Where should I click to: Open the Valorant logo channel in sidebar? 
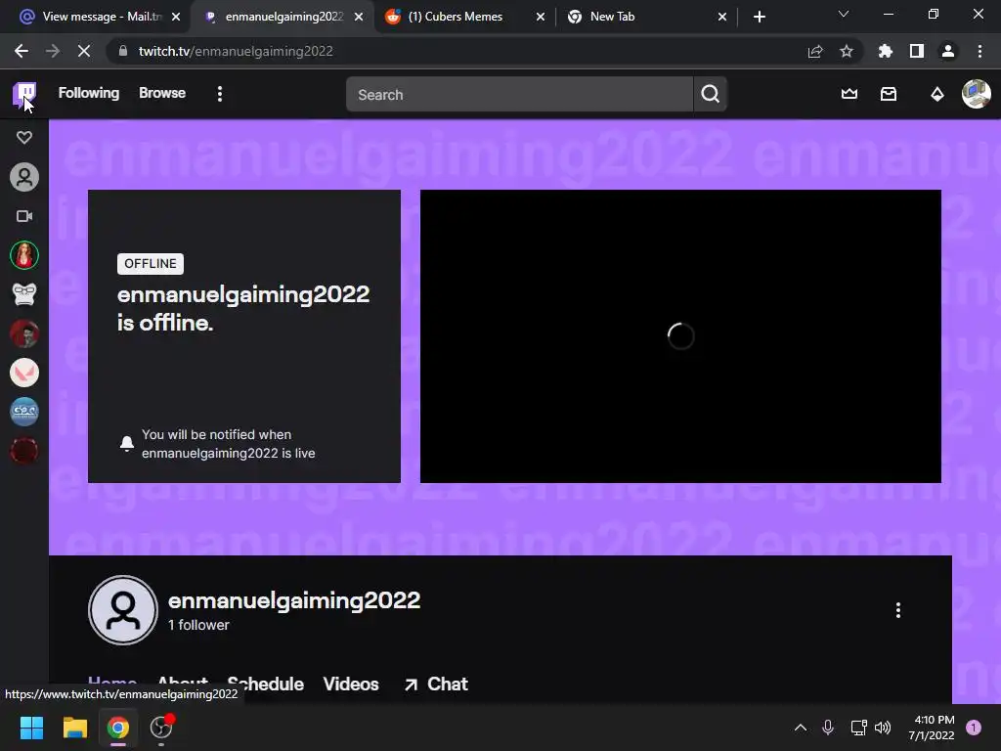24,373
